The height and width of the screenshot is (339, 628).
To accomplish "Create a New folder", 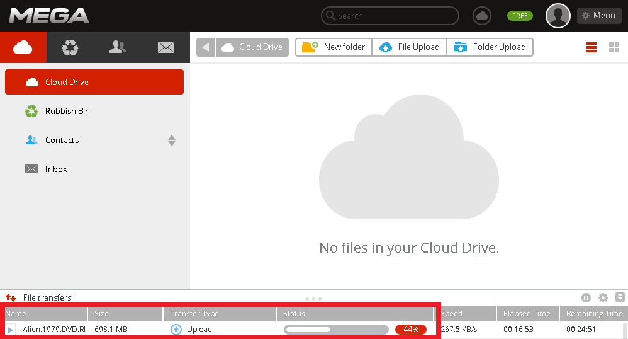I will tap(334, 47).
